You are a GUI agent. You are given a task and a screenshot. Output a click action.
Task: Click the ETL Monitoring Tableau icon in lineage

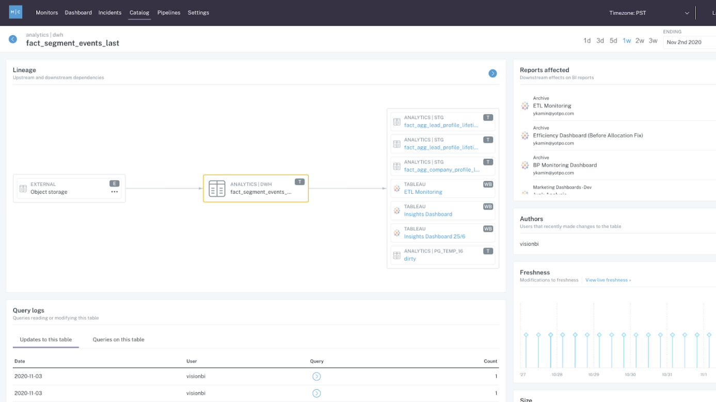pos(396,189)
